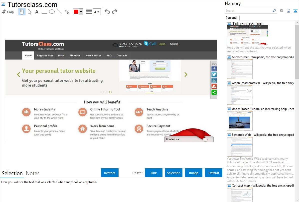Open Contacts in the site navigation
The image size is (299, 202).
tap(122, 56)
